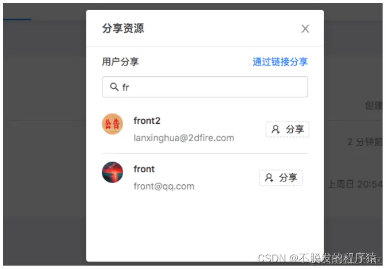Click the 创建 column header behind dialog
The width and height of the screenshot is (386, 269).
tap(374, 105)
